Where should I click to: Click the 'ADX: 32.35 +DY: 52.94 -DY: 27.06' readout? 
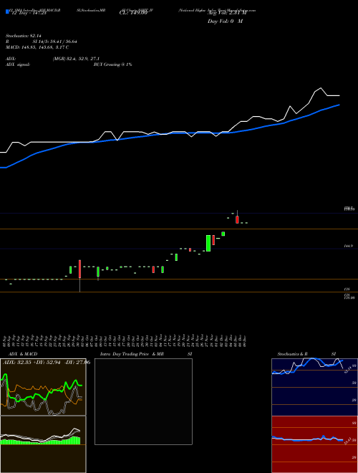[47, 363]
